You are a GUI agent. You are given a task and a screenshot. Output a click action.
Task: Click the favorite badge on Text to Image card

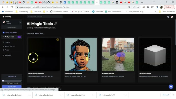pos(57,39)
